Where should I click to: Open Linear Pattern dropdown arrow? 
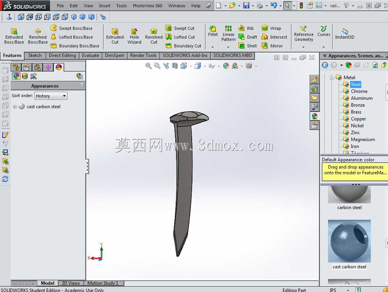(228, 47)
